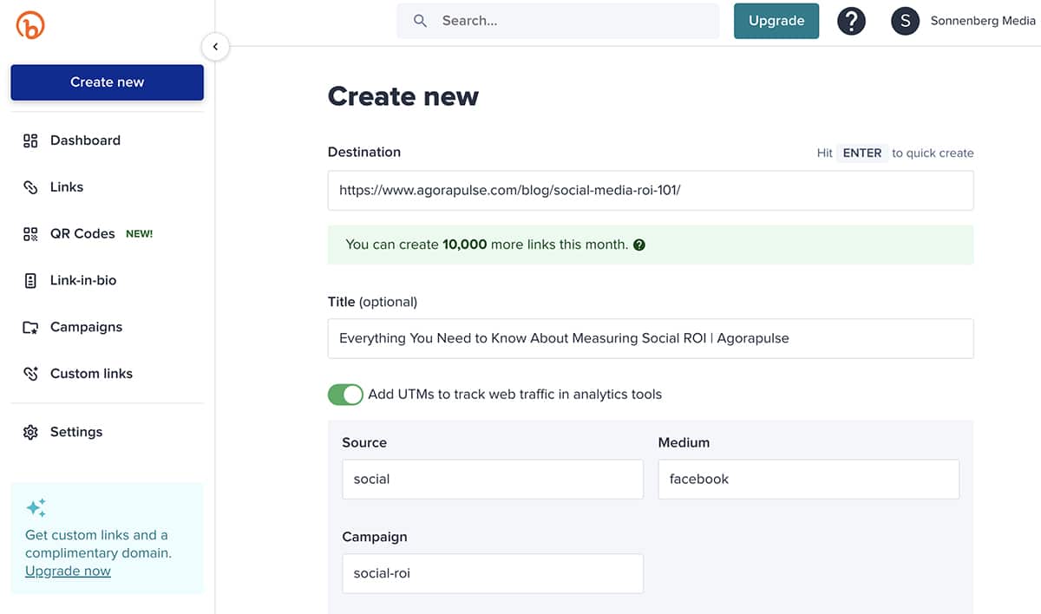This screenshot has width=1041, height=614.
Task: Click the Campaigns folder icon
Action: tap(30, 328)
